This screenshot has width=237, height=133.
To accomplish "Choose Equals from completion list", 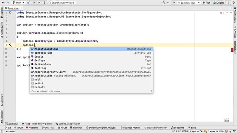I will pos(91,57).
